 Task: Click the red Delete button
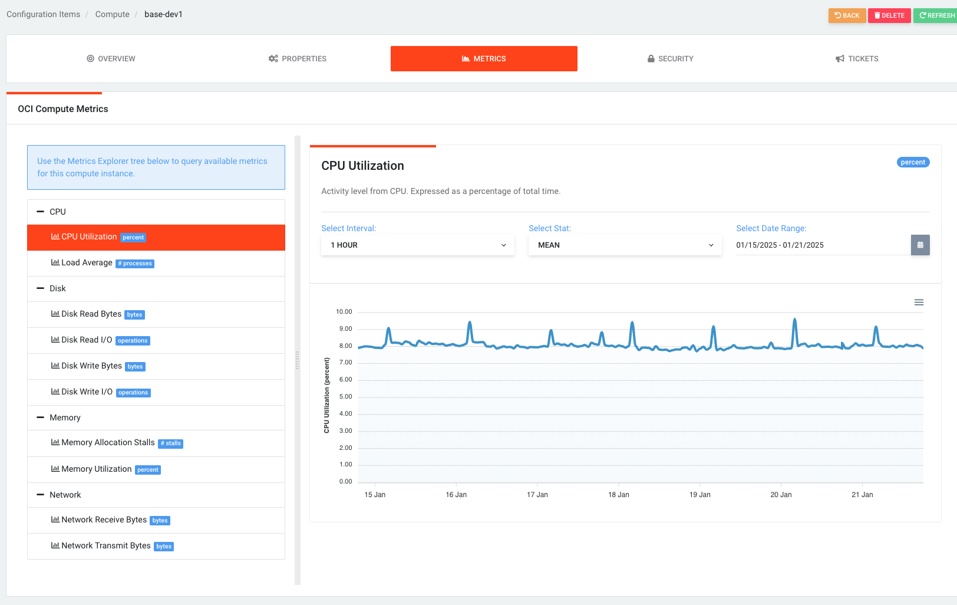(x=889, y=15)
